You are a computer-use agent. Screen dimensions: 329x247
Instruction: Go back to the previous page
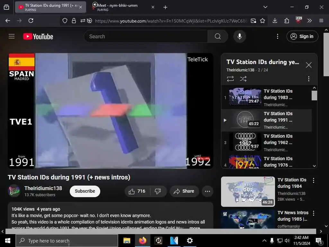[8, 21]
